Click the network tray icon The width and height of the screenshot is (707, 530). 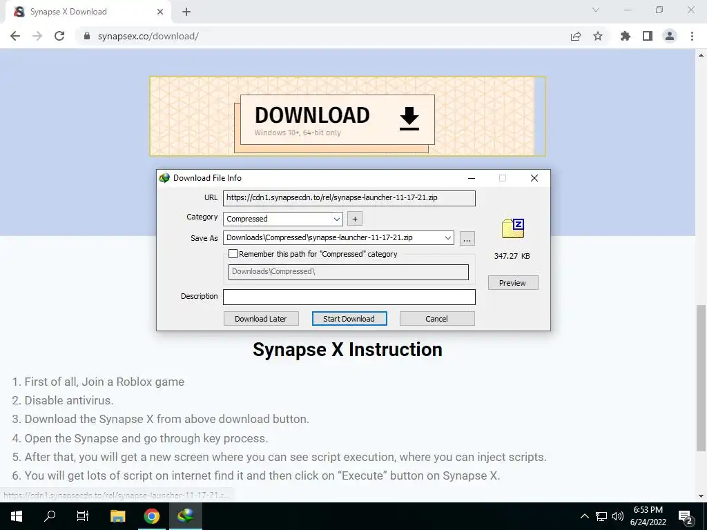pyautogui.click(x=601, y=516)
